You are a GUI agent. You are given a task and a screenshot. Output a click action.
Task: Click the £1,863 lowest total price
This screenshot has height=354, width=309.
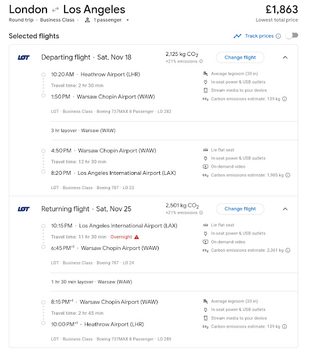(282, 9)
